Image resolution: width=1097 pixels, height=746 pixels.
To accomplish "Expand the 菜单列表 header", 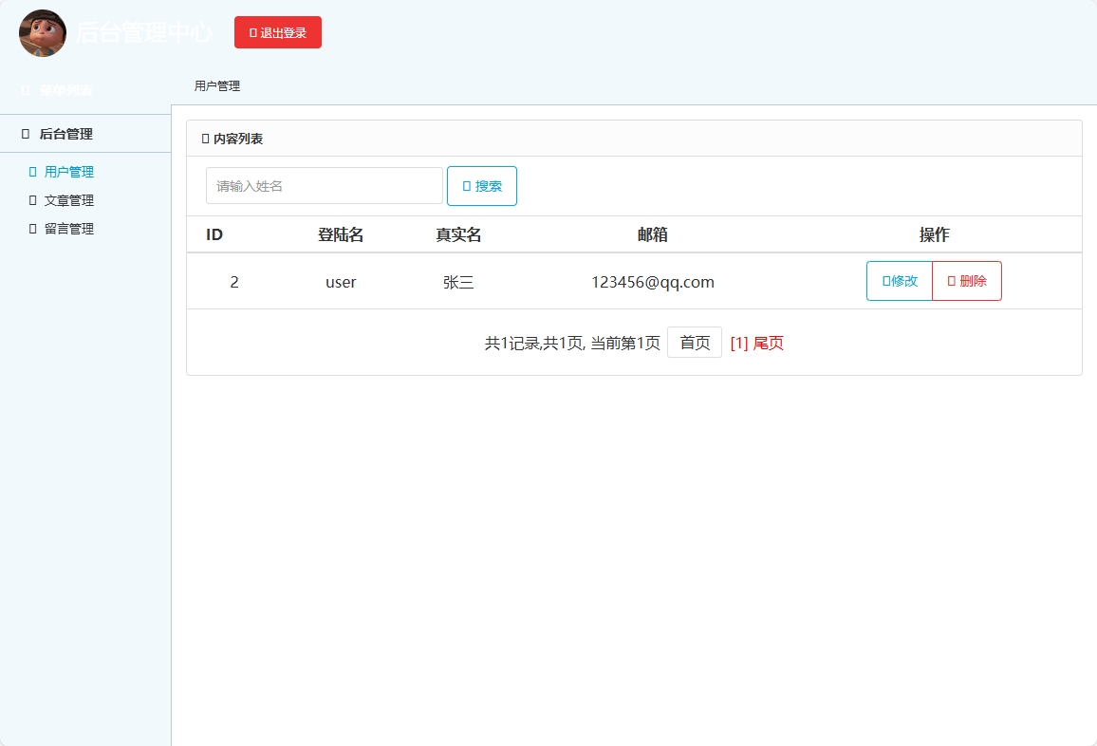I will tap(57, 89).
